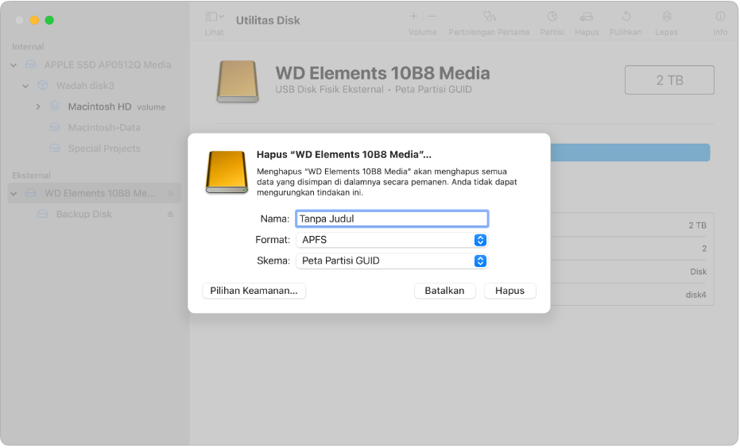The width and height of the screenshot is (740, 448).
Task: Click the remove Volume minus icon
Action: pyautogui.click(x=432, y=17)
